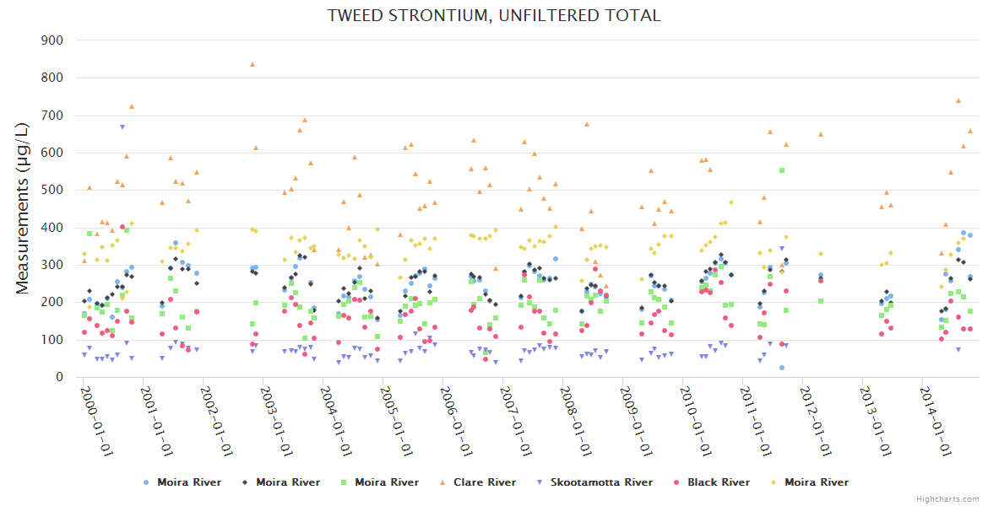
Task: Click the pink circle Black River marker
Action: point(676,482)
